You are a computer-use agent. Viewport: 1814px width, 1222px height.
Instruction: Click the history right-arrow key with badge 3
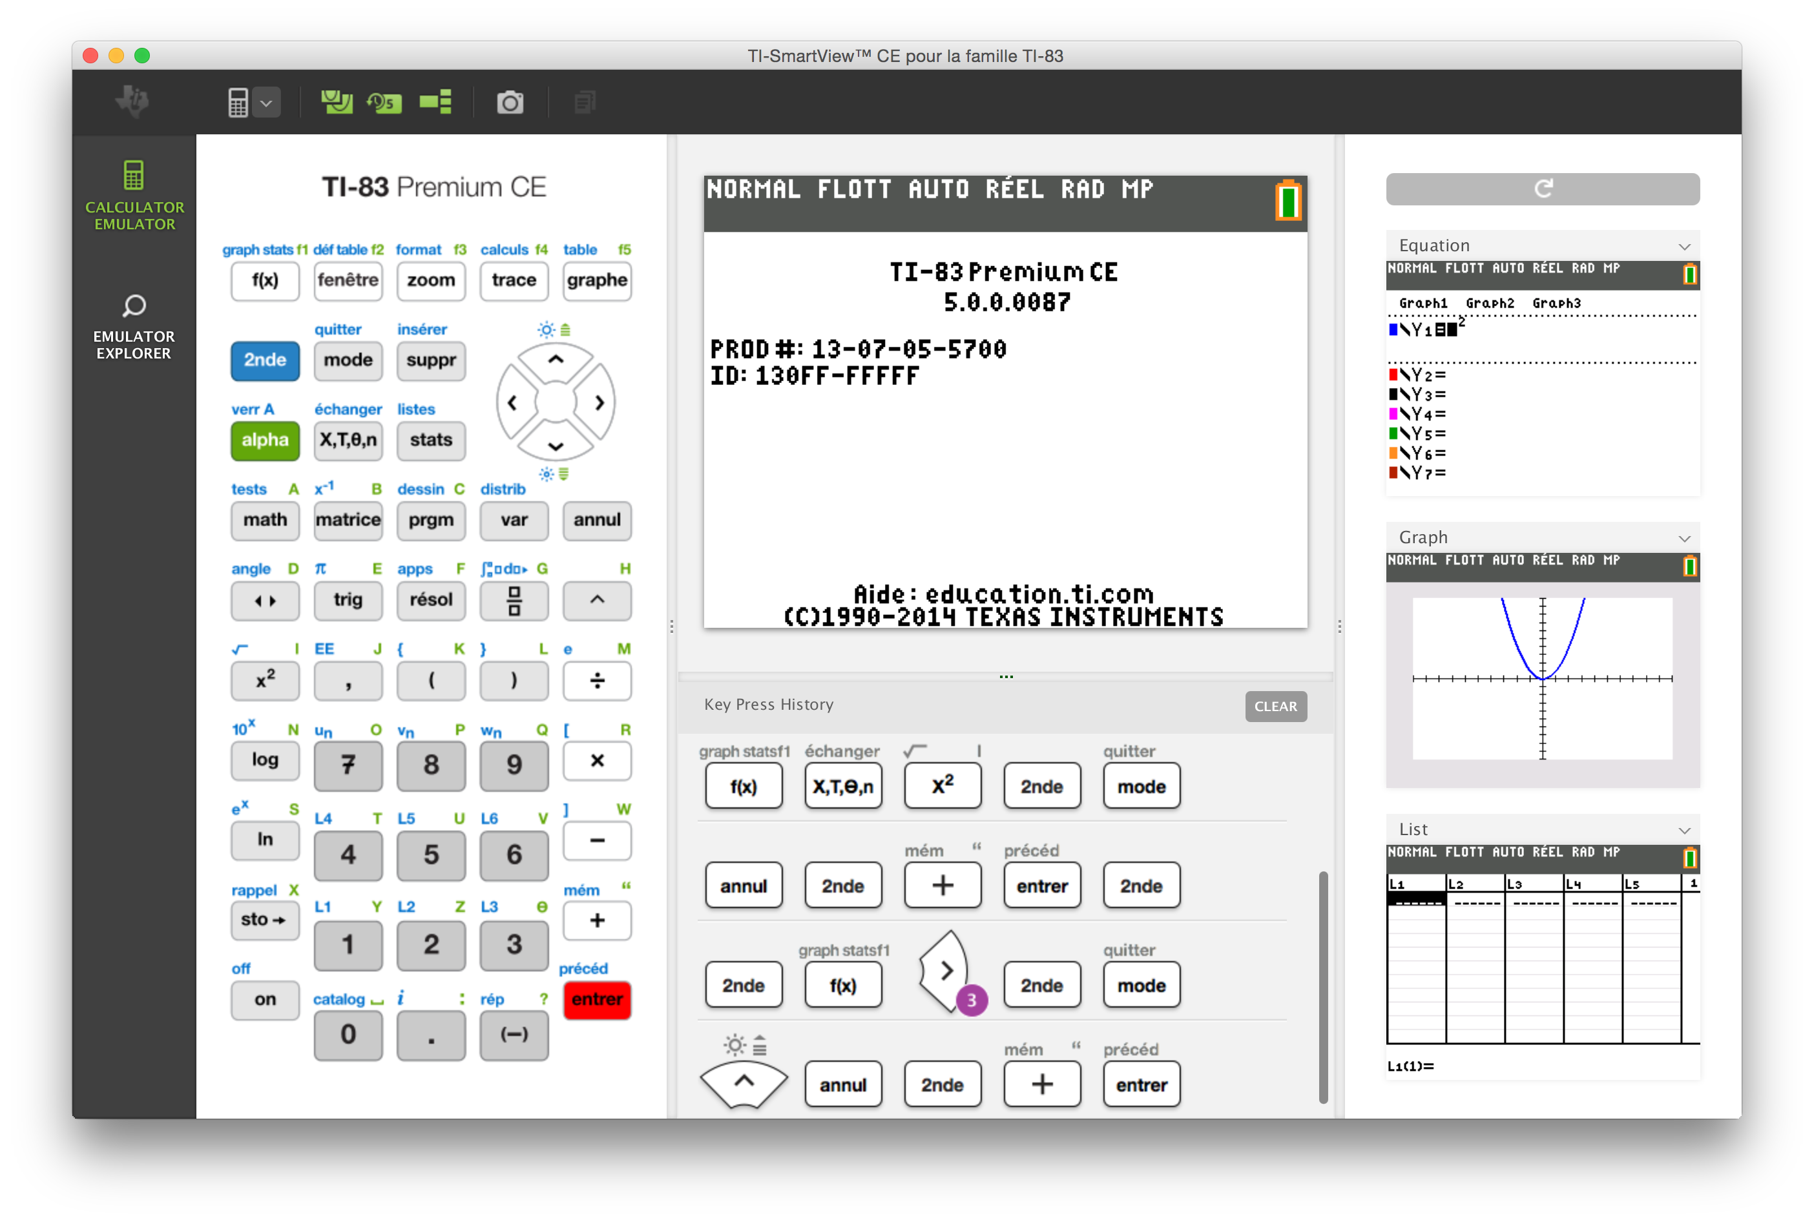pyautogui.click(x=946, y=971)
